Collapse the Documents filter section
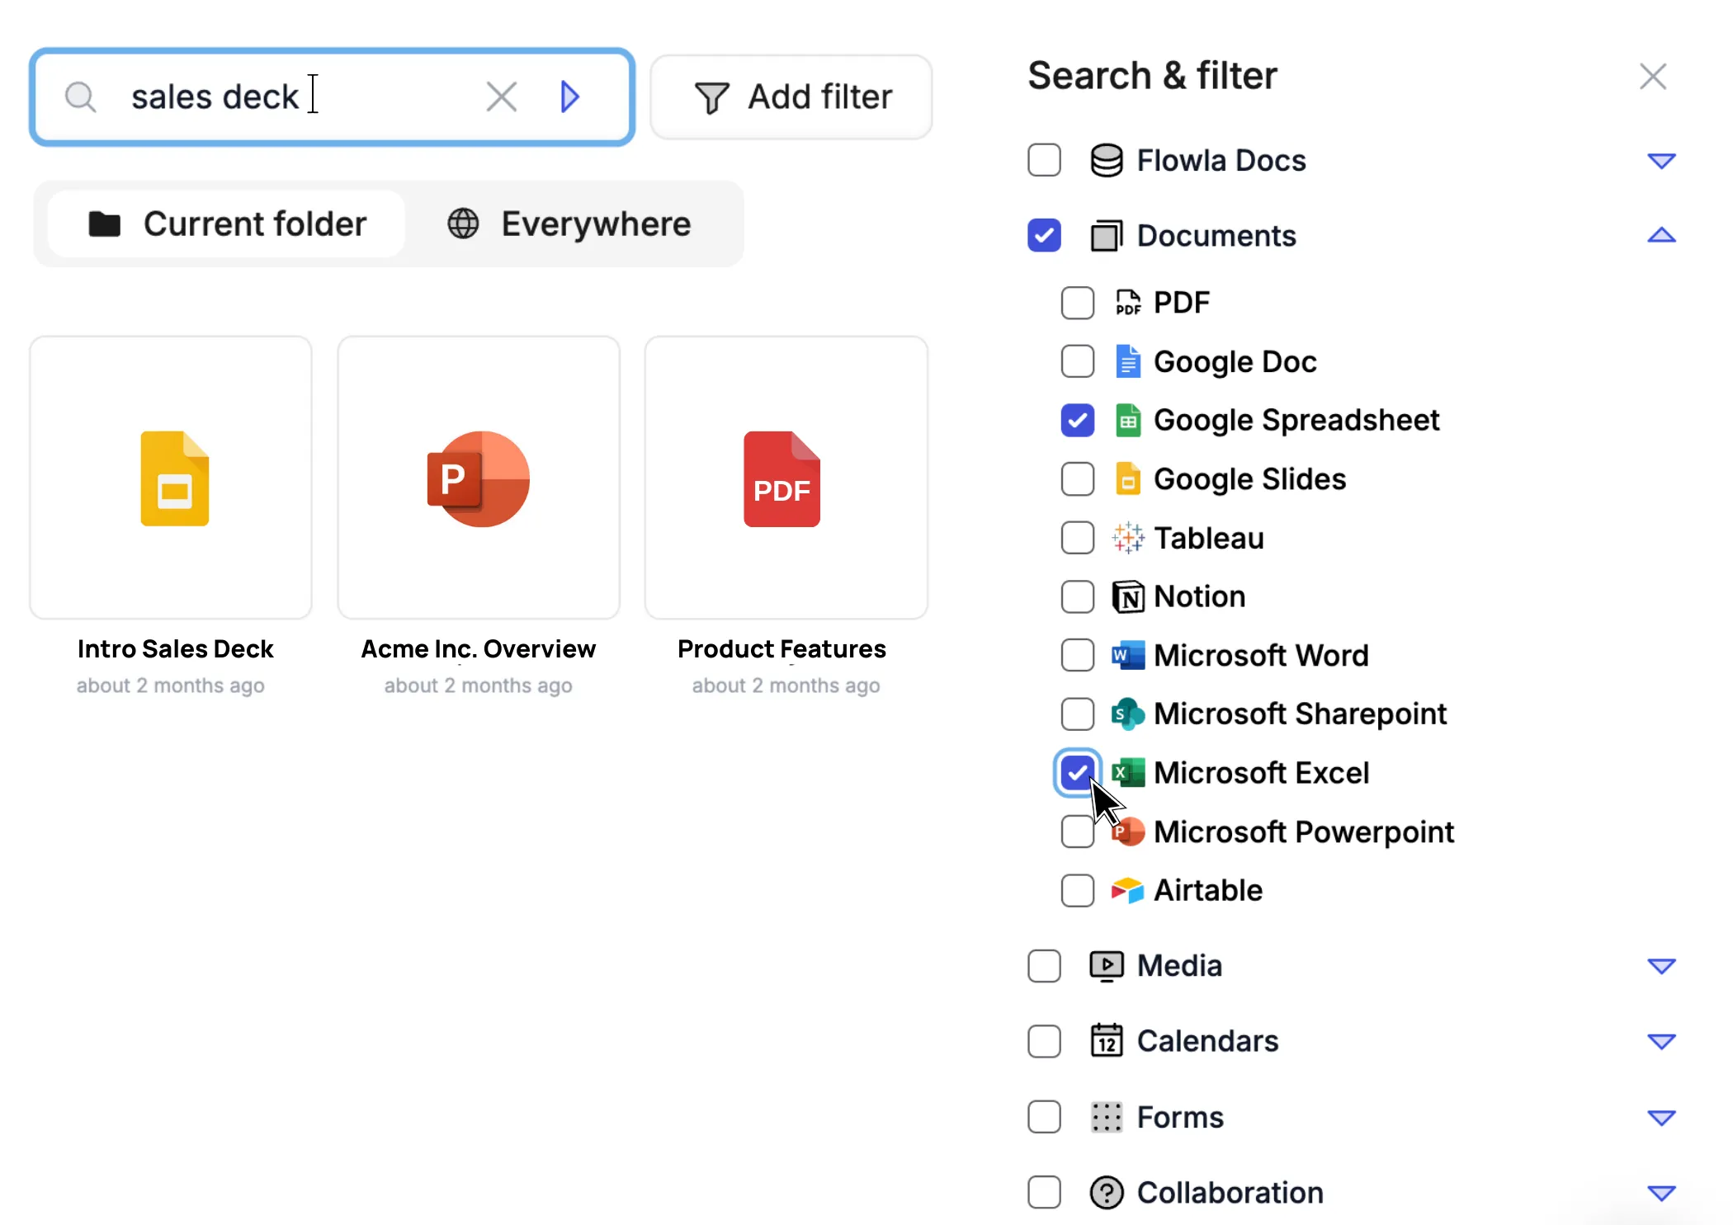1733x1225 pixels. pos(1660,236)
